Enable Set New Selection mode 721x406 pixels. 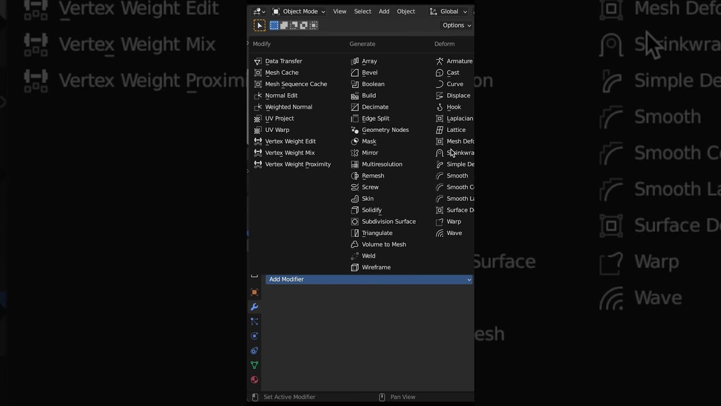pos(274,25)
